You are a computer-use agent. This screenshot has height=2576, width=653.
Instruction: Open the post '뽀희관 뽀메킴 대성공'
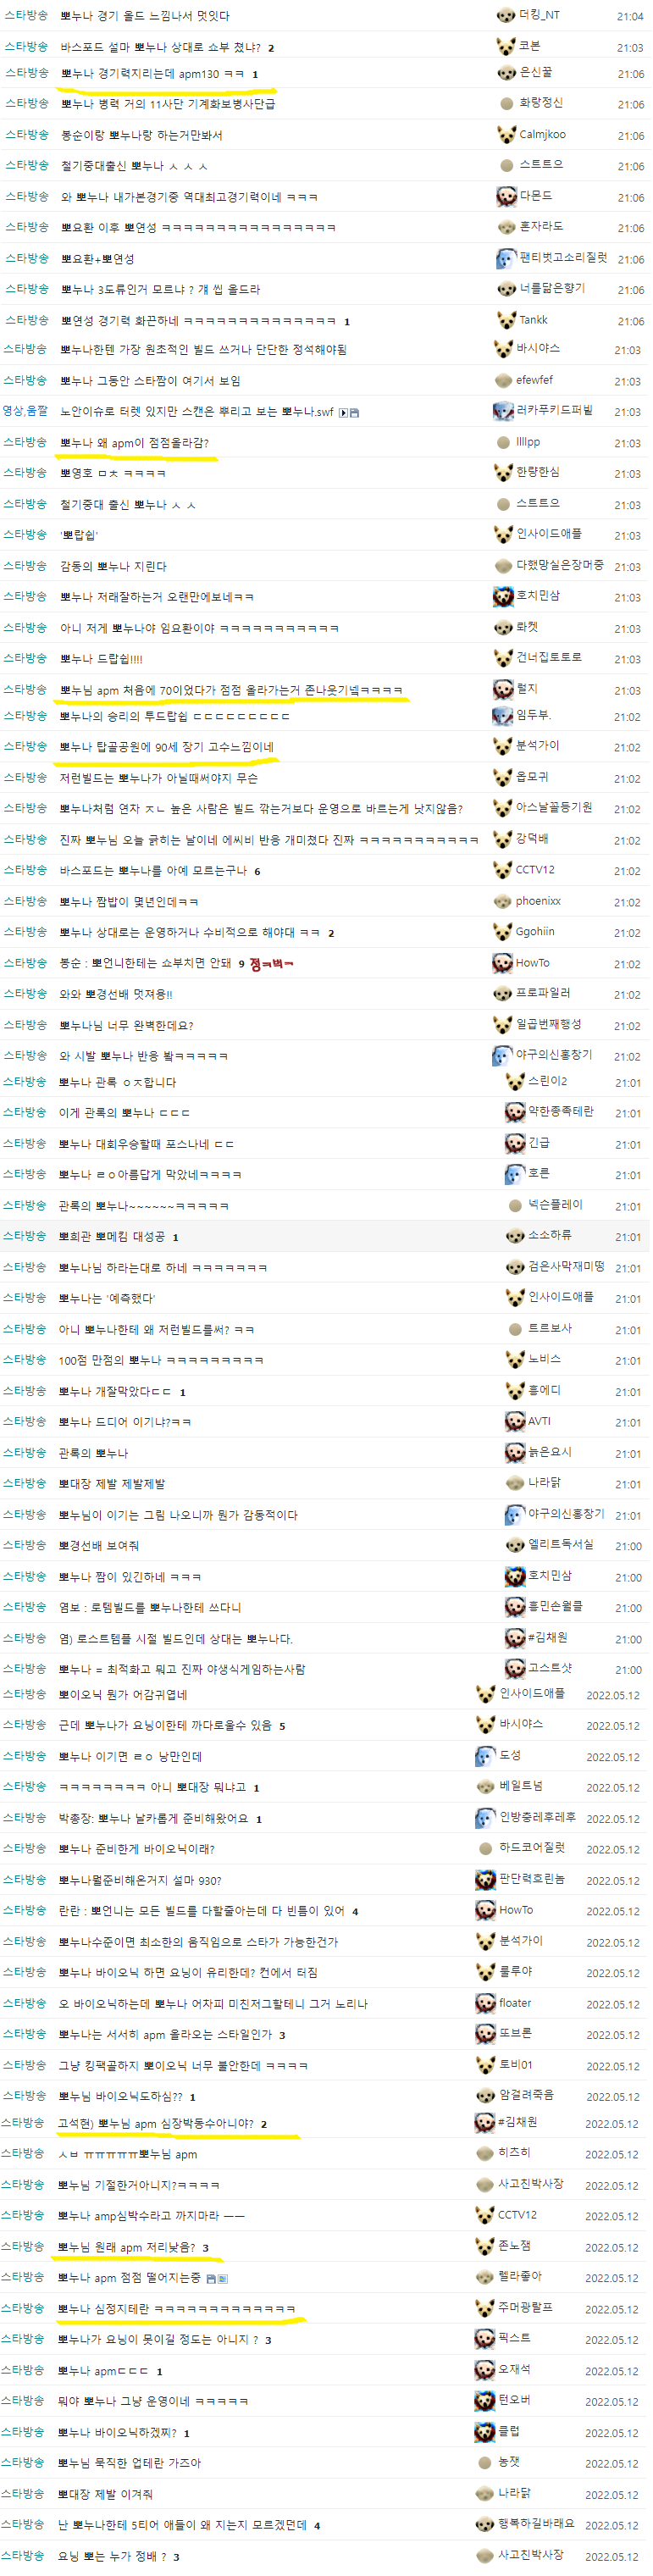pos(112,1237)
